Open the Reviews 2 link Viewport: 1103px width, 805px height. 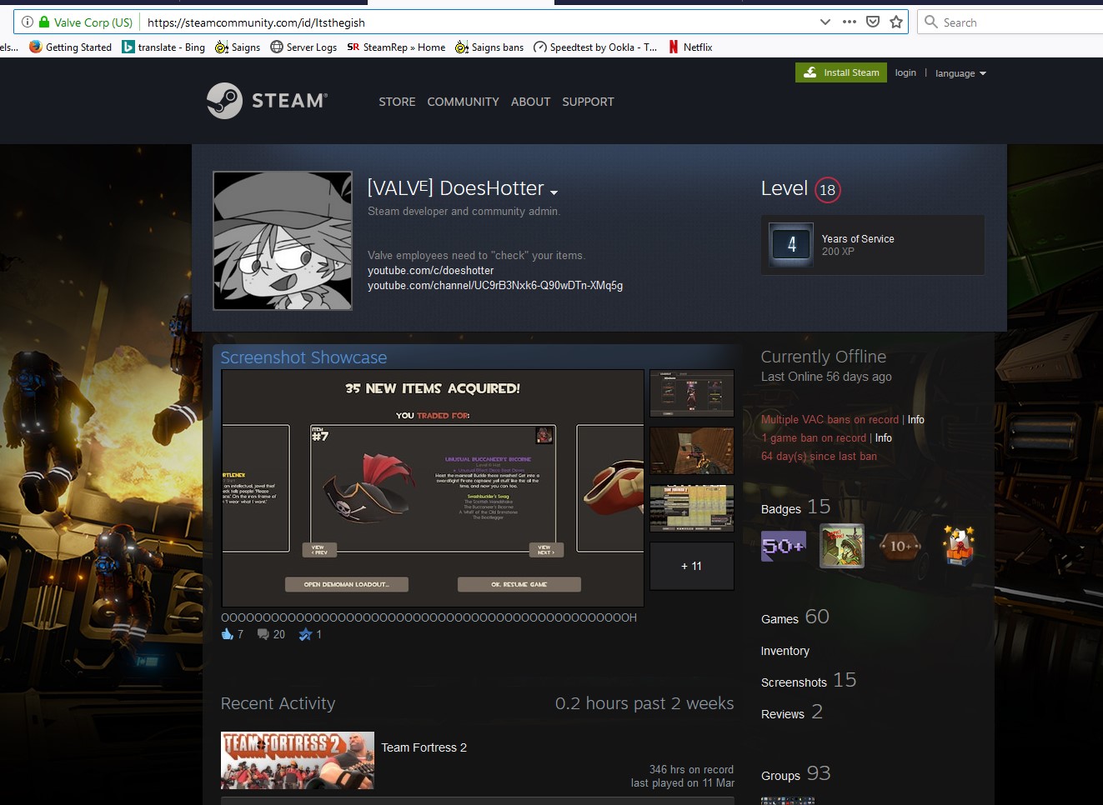coord(791,712)
